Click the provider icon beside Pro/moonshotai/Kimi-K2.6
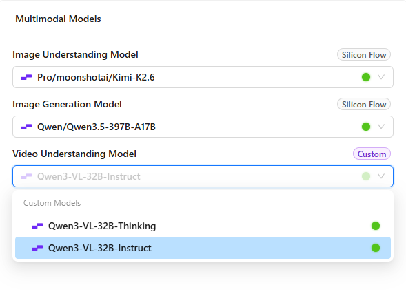The image size is (406, 296). (x=26, y=77)
